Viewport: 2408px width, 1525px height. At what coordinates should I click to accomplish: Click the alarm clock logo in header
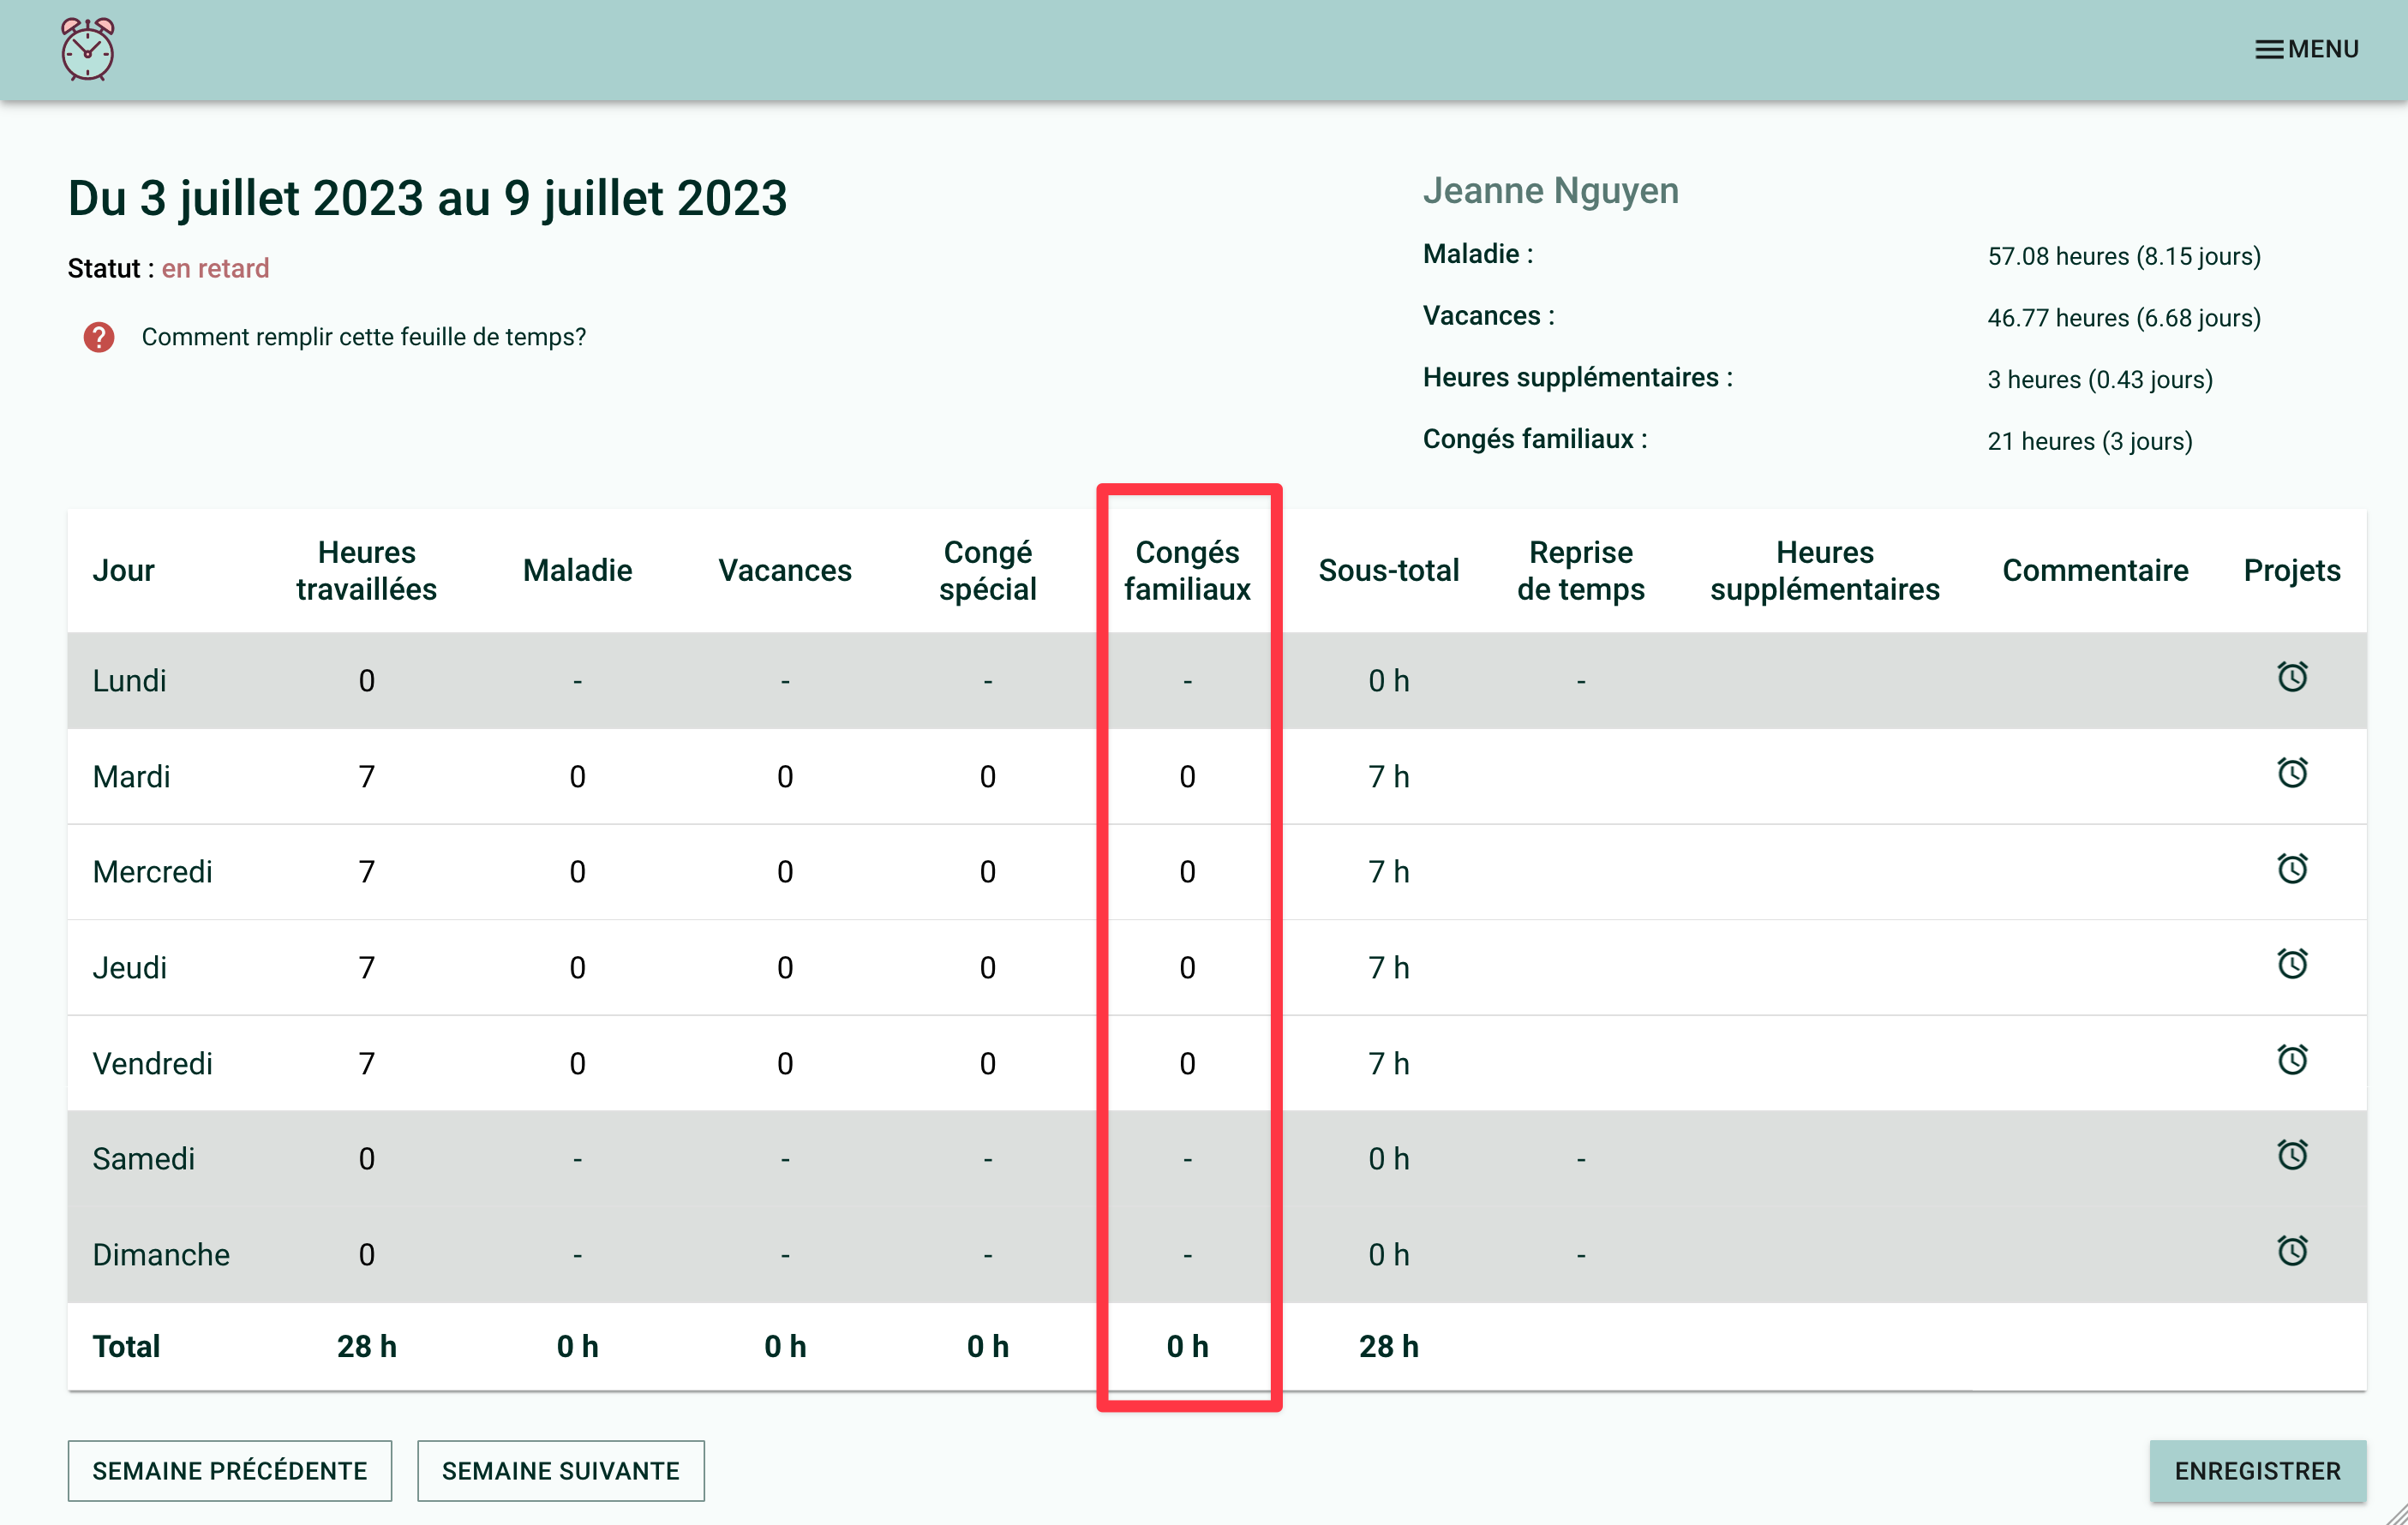pos(87,49)
